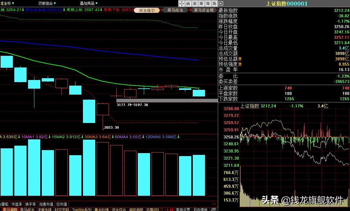Click the 刷 refresh toolbar icon
Screen dimensions: 350x211
pyautogui.click(x=215, y=4)
